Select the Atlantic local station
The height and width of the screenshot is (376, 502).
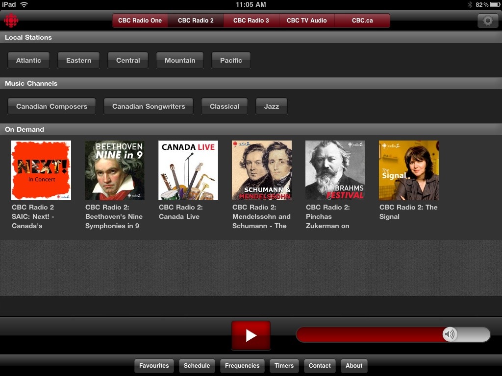[x=28, y=60]
